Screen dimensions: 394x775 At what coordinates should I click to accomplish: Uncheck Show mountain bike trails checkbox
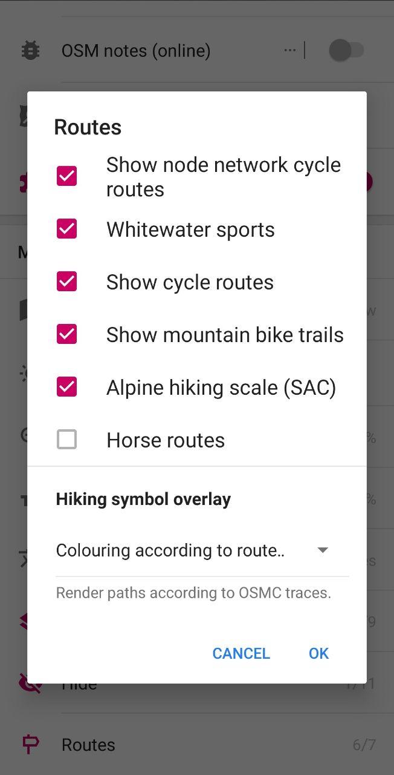66,334
